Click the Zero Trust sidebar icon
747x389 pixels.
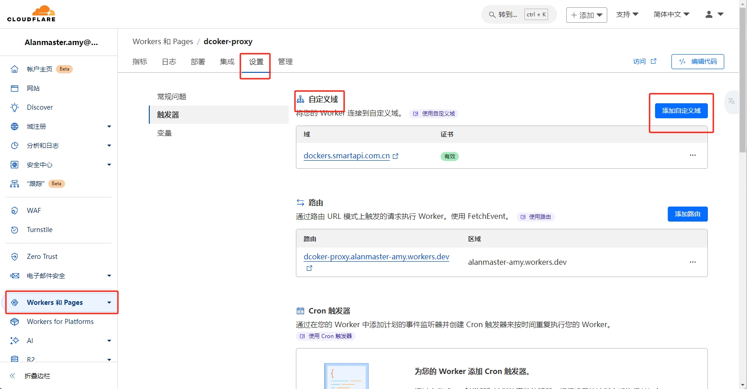tap(15, 257)
